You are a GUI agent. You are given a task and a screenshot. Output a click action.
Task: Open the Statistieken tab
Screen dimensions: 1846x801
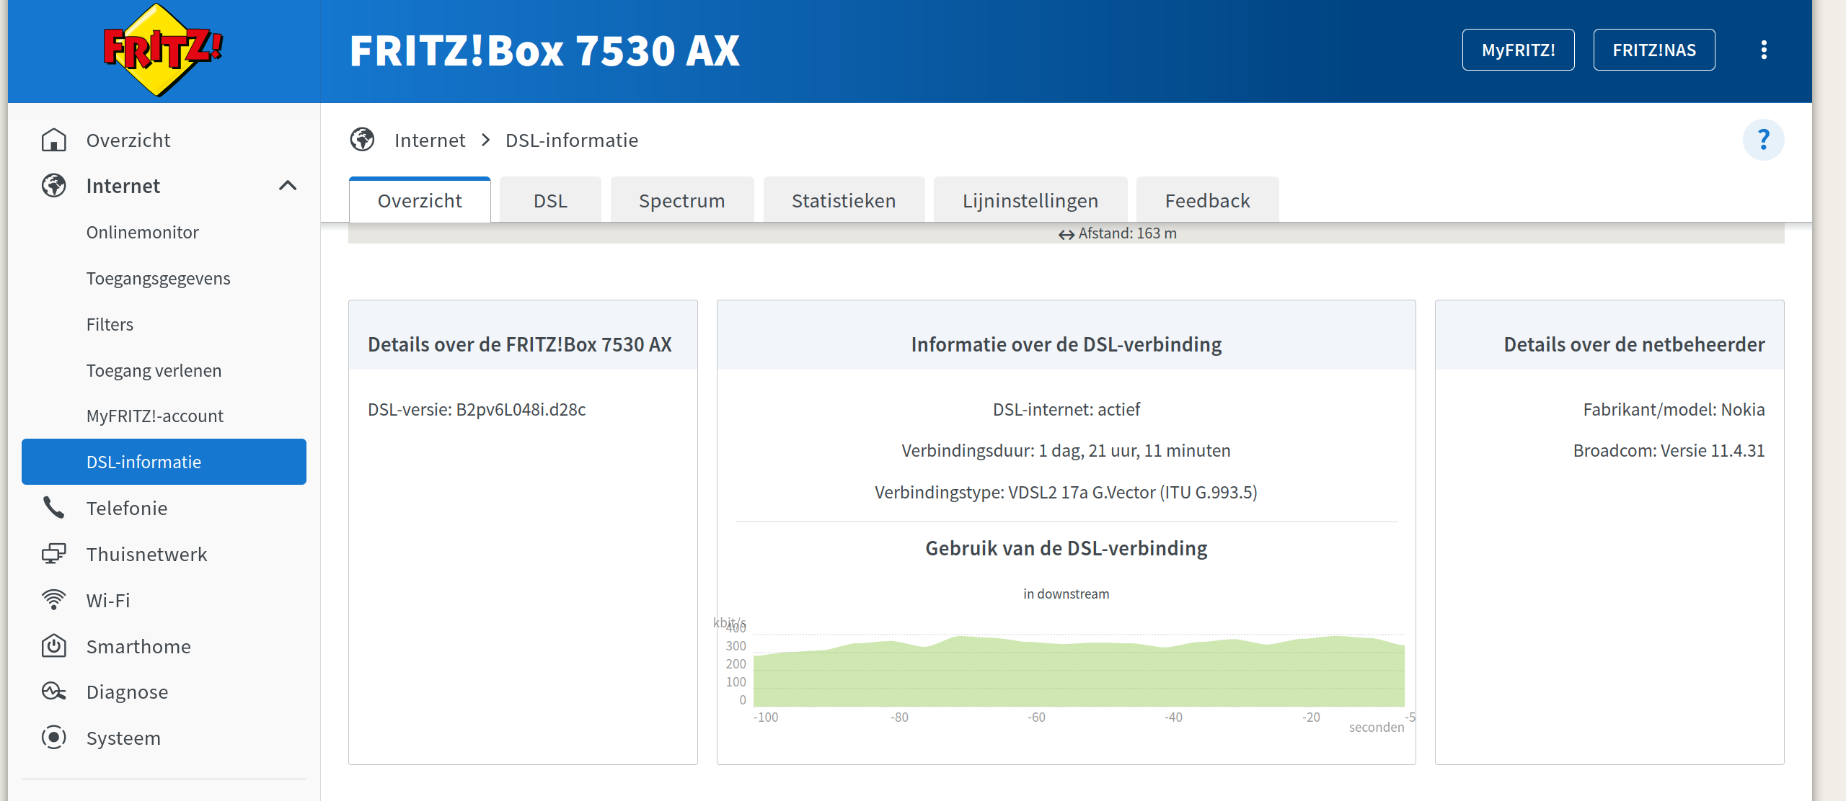coord(843,201)
